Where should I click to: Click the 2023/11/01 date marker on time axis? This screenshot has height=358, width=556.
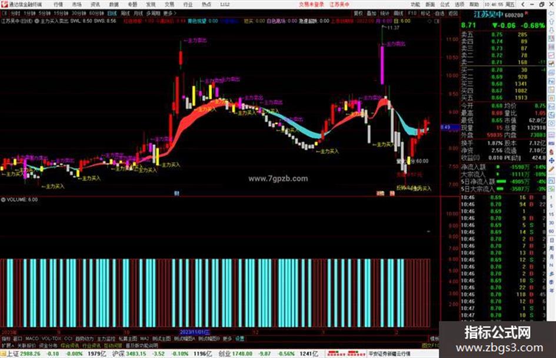tap(195, 333)
